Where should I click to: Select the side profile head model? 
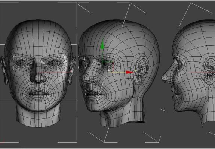coord(188,73)
